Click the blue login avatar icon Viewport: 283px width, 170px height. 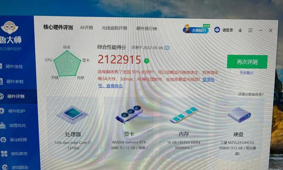click(x=217, y=30)
